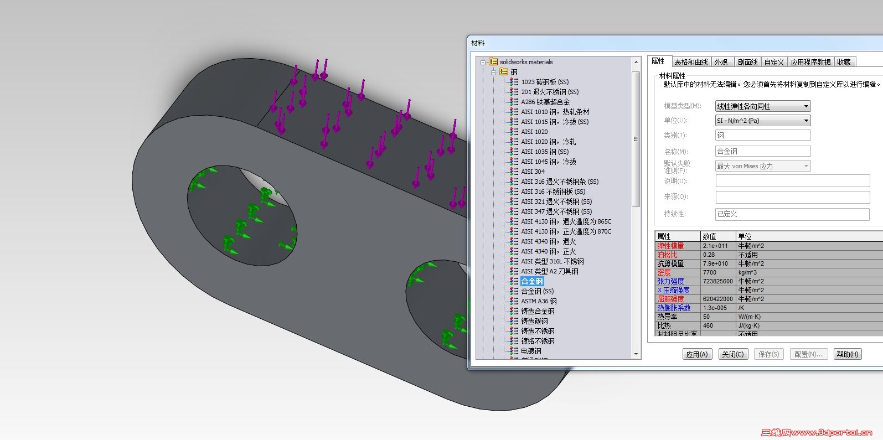Open the 剖面线 tab
The height and width of the screenshot is (440, 883).
(x=747, y=62)
